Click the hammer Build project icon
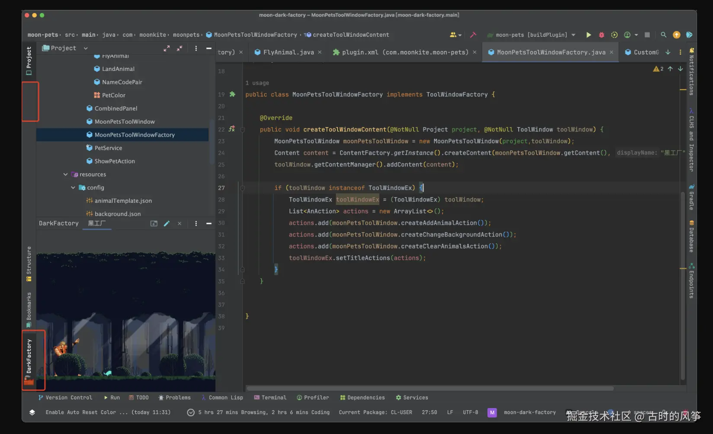Viewport: 713px width, 434px height. click(473, 35)
